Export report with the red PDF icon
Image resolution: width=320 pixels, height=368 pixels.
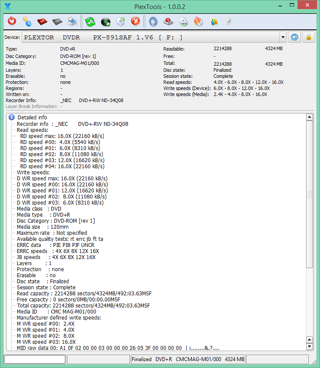coord(42,22)
